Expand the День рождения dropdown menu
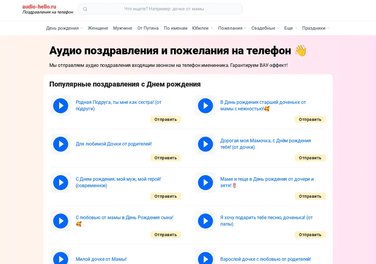 (65, 28)
